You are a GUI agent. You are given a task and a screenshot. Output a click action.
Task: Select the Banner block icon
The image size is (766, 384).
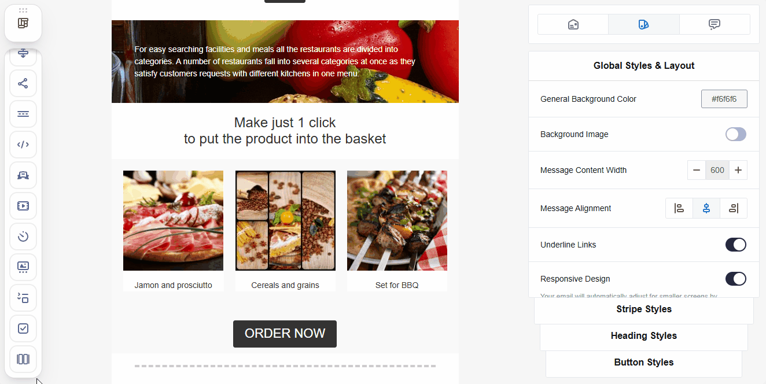(23, 267)
